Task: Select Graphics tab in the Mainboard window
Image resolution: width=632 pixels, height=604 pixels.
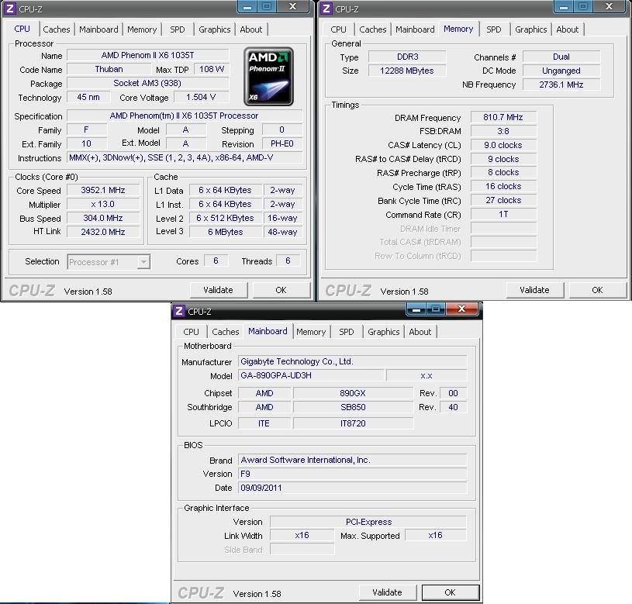Action: pos(383,332)
